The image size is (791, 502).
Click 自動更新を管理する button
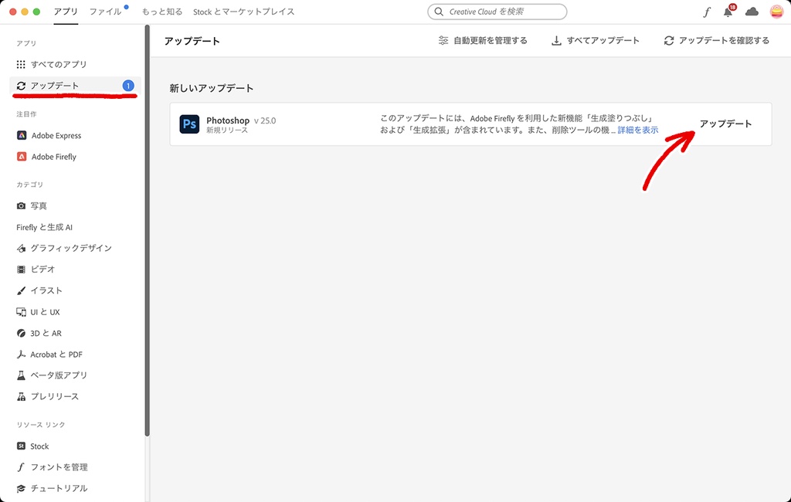(483, 40)
